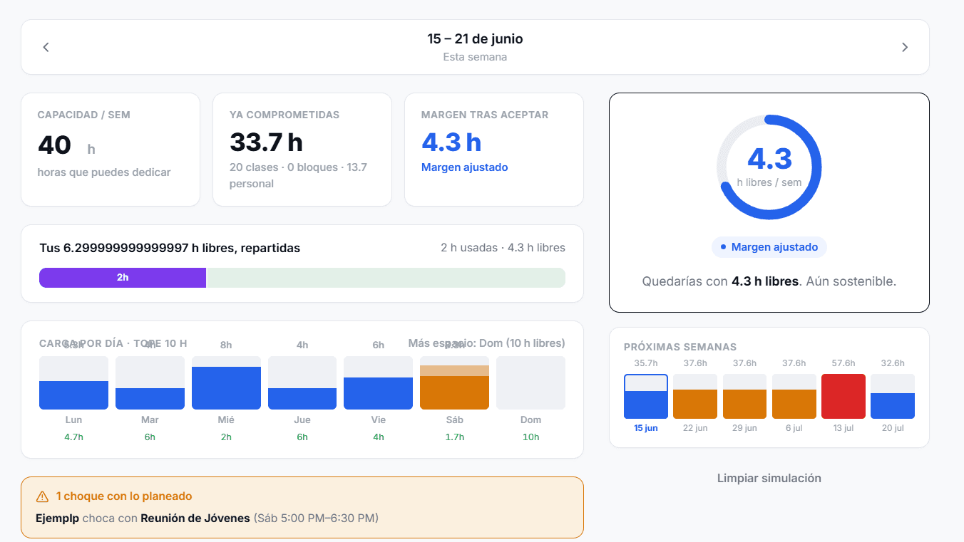Click '(Sáb 5:00 PM–6:30 PM)' time text
Viewport: 964px width, 542px height.
pyautogui.click(x=316, y=518)
